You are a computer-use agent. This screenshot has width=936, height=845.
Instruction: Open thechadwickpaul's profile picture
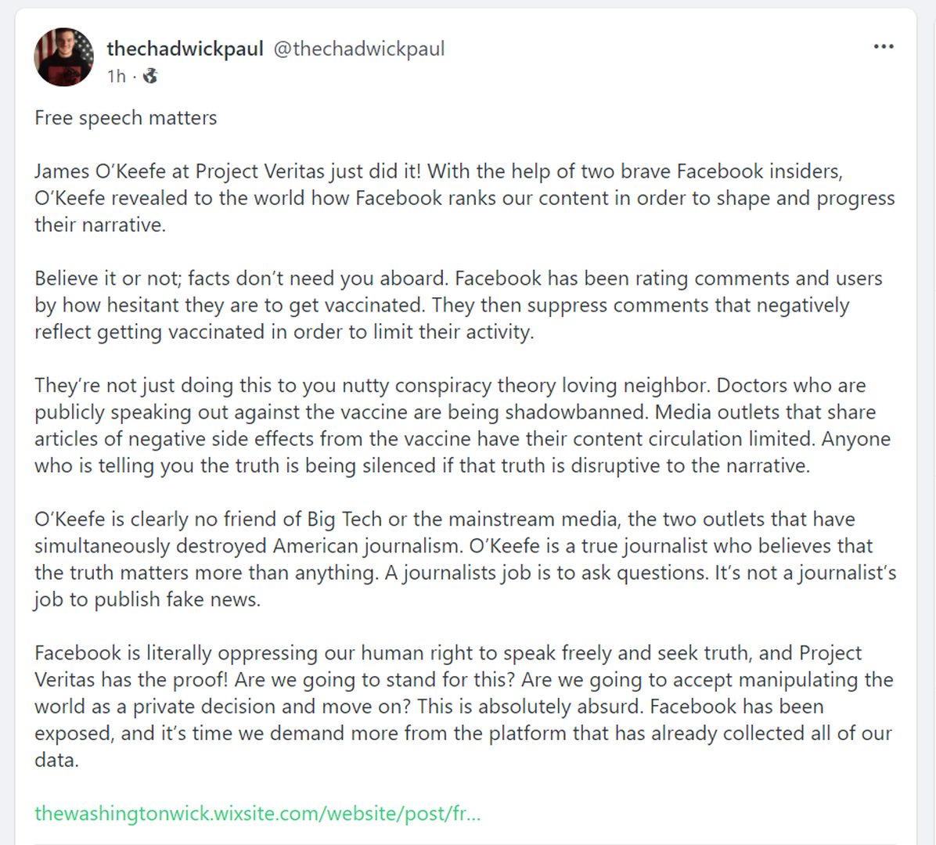[64, 57]
